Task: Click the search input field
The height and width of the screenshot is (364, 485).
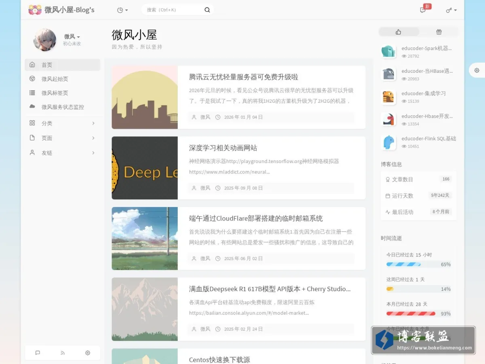Action: 174,10
